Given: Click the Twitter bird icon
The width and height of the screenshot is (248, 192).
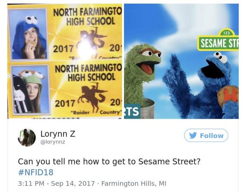Looking at the screenshot, I should pyautogui.click(x=193, y=135).
